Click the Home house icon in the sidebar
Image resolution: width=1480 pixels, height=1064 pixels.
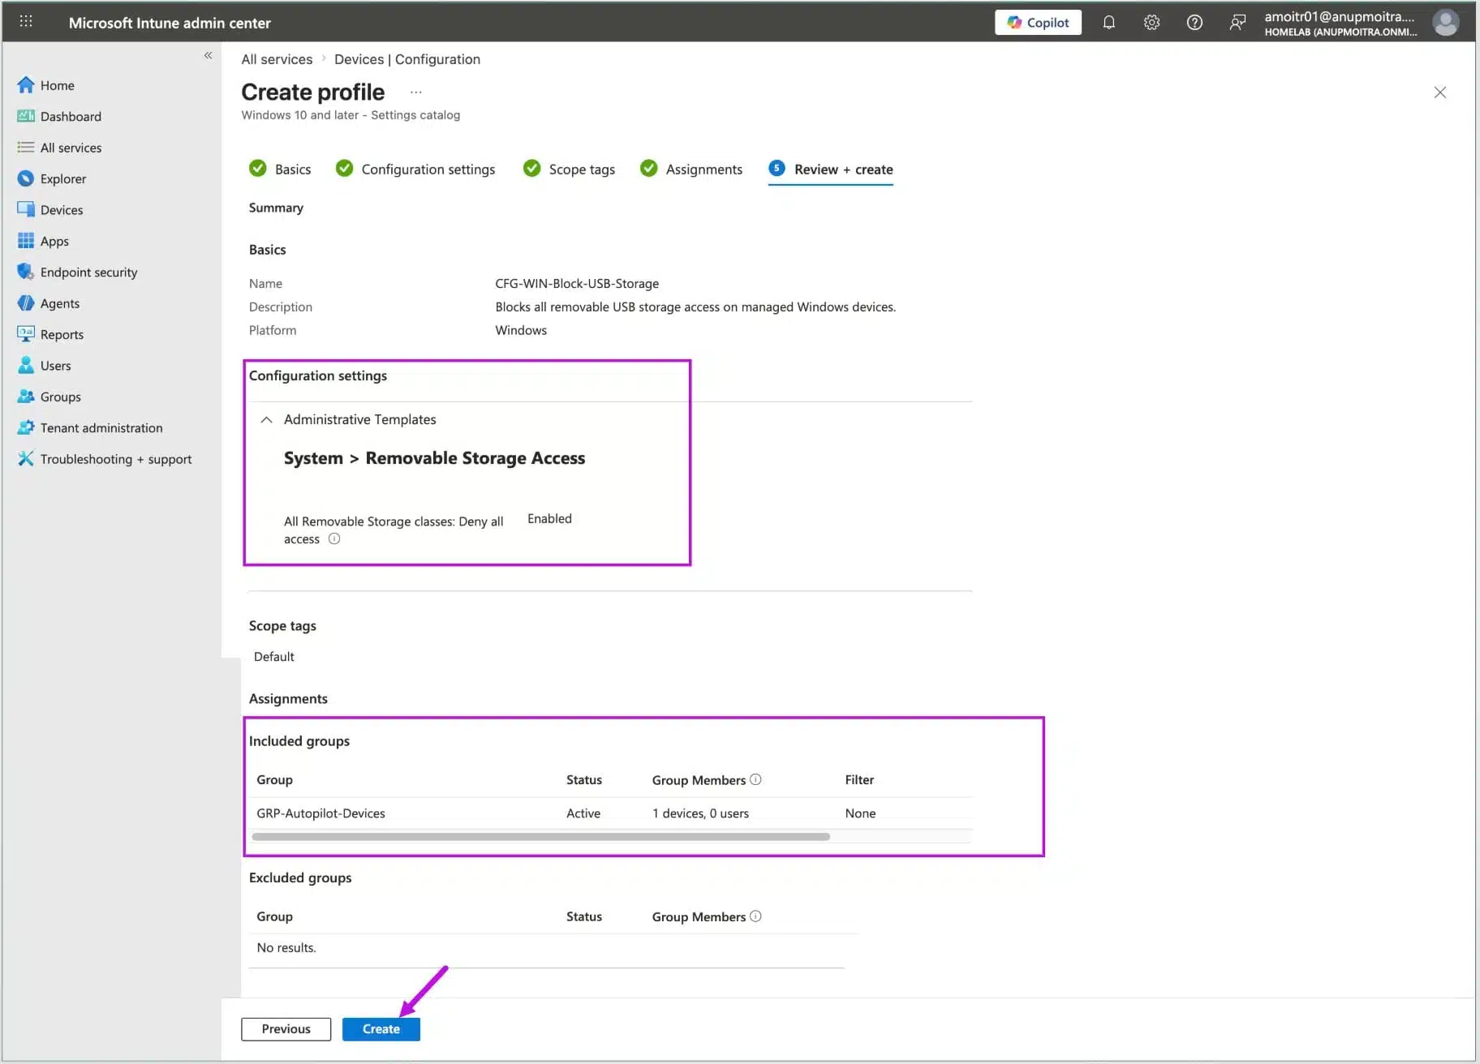pyautogui.click(x=26, y=85)
